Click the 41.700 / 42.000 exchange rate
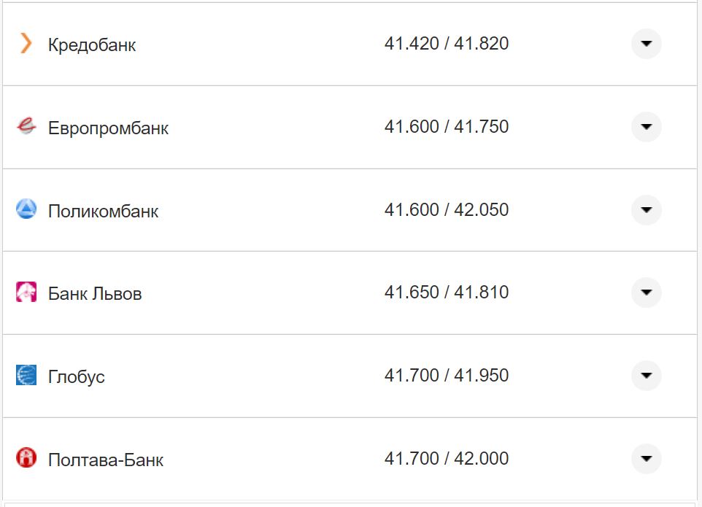The image size is (702, 507). 447,459
